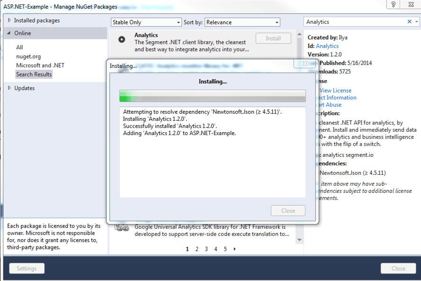Image resolution: width=421 pixels, height=281 pixels.
Task: Click the package list scroll-down arrow
Action: (x=299, y=239)
